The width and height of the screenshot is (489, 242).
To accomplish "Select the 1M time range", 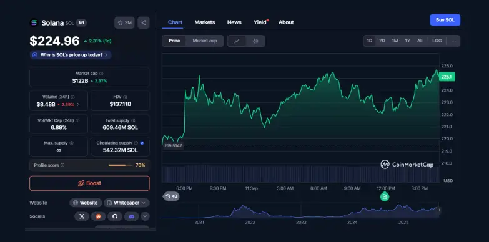I will coord(395,41).
